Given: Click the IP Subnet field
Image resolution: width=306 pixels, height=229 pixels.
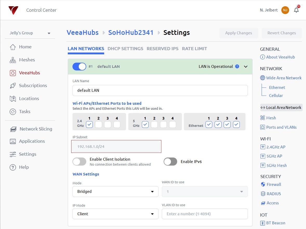Looking at the screenshot, I should pos(116,146).
